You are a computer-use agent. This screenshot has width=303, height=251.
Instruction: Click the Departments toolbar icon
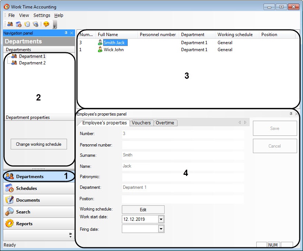pyautogui.click(x=10, y=24)
